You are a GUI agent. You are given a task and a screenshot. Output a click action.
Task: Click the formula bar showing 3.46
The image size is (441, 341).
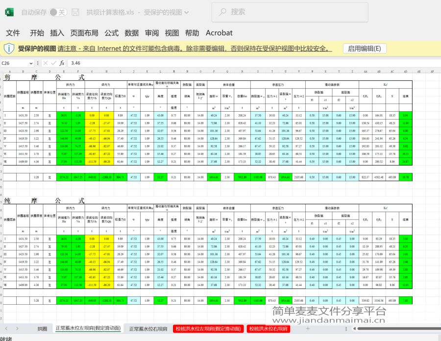(253, 63)
